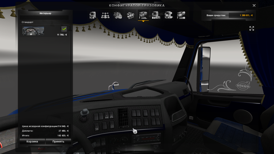Click the Итого value 142 420,- €
Image resolution: width=274 pixels, height=154 pixels.
63,136
